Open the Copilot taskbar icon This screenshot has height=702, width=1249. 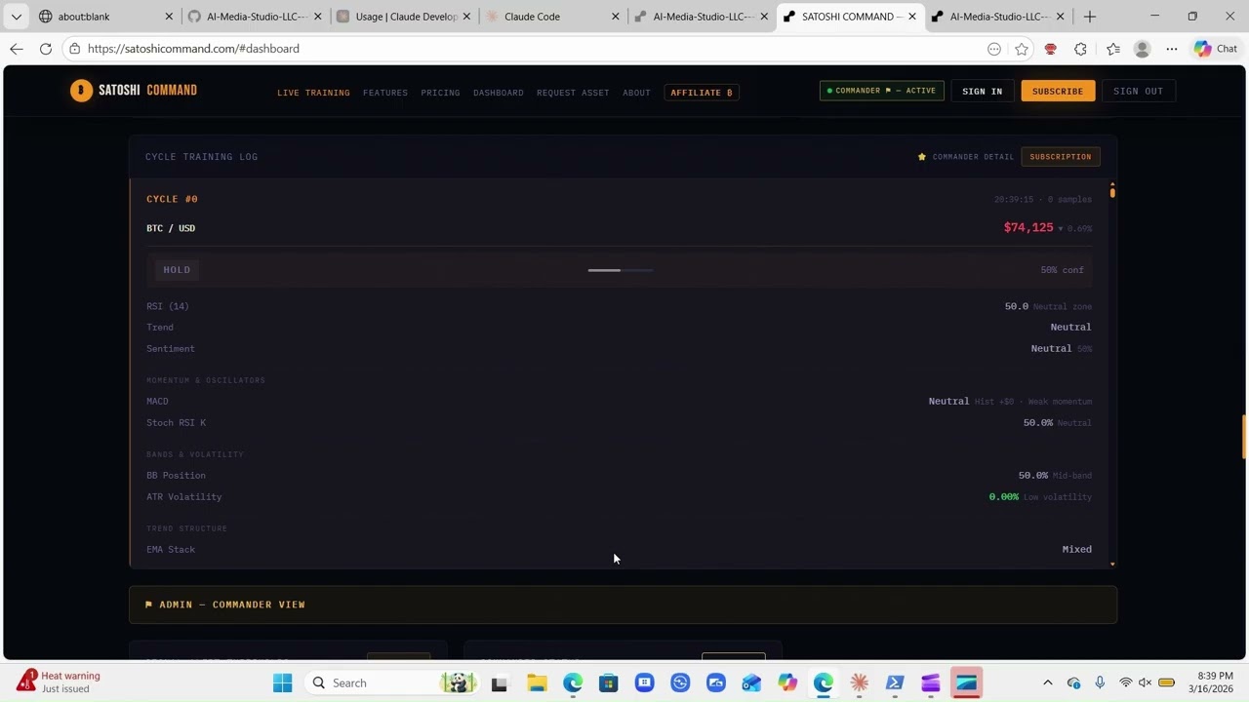(787, 682)
